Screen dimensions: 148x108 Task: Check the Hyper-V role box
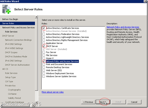(x=43, y=58)
